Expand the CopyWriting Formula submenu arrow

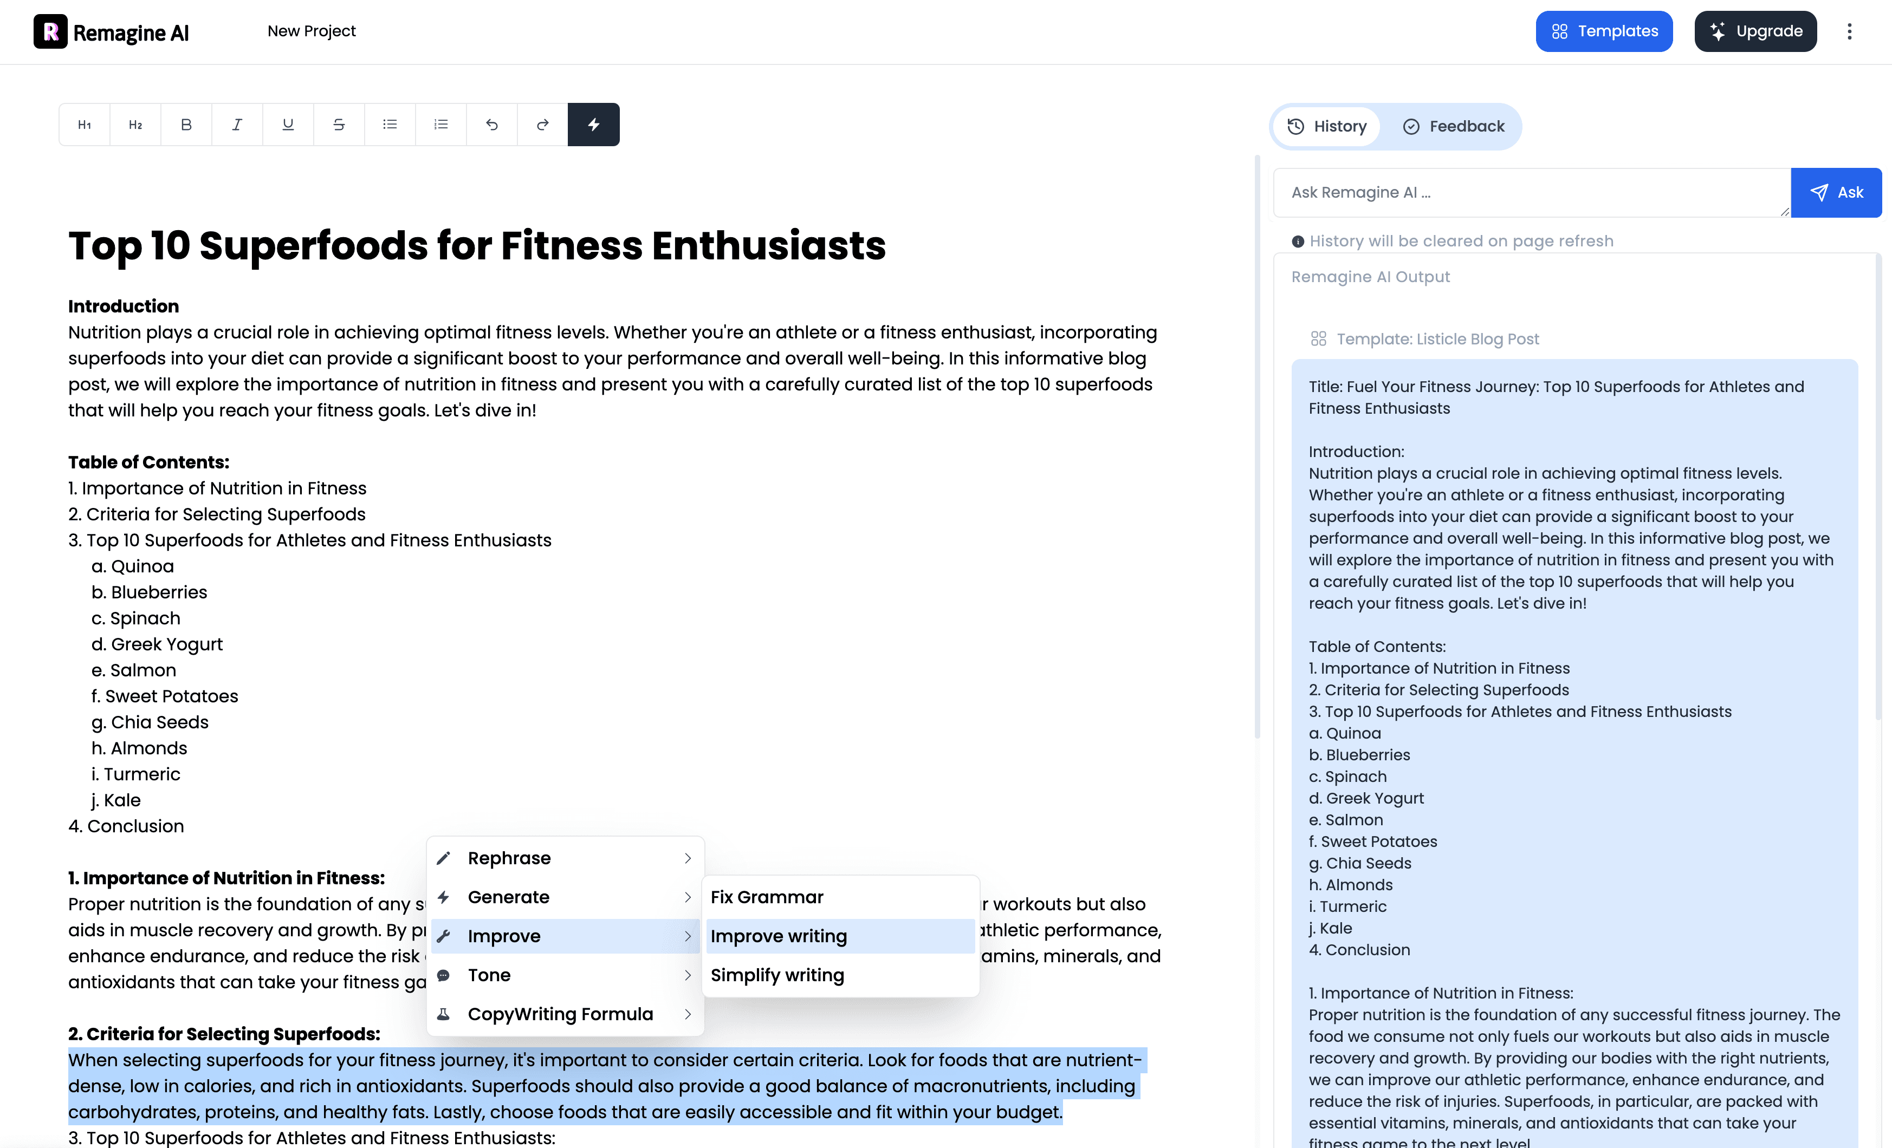[x=688, y=1014]
